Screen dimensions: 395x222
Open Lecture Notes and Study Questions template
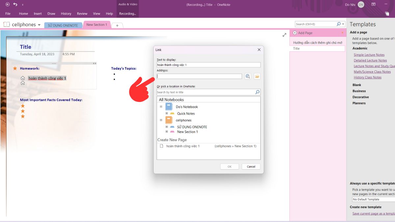374,66
